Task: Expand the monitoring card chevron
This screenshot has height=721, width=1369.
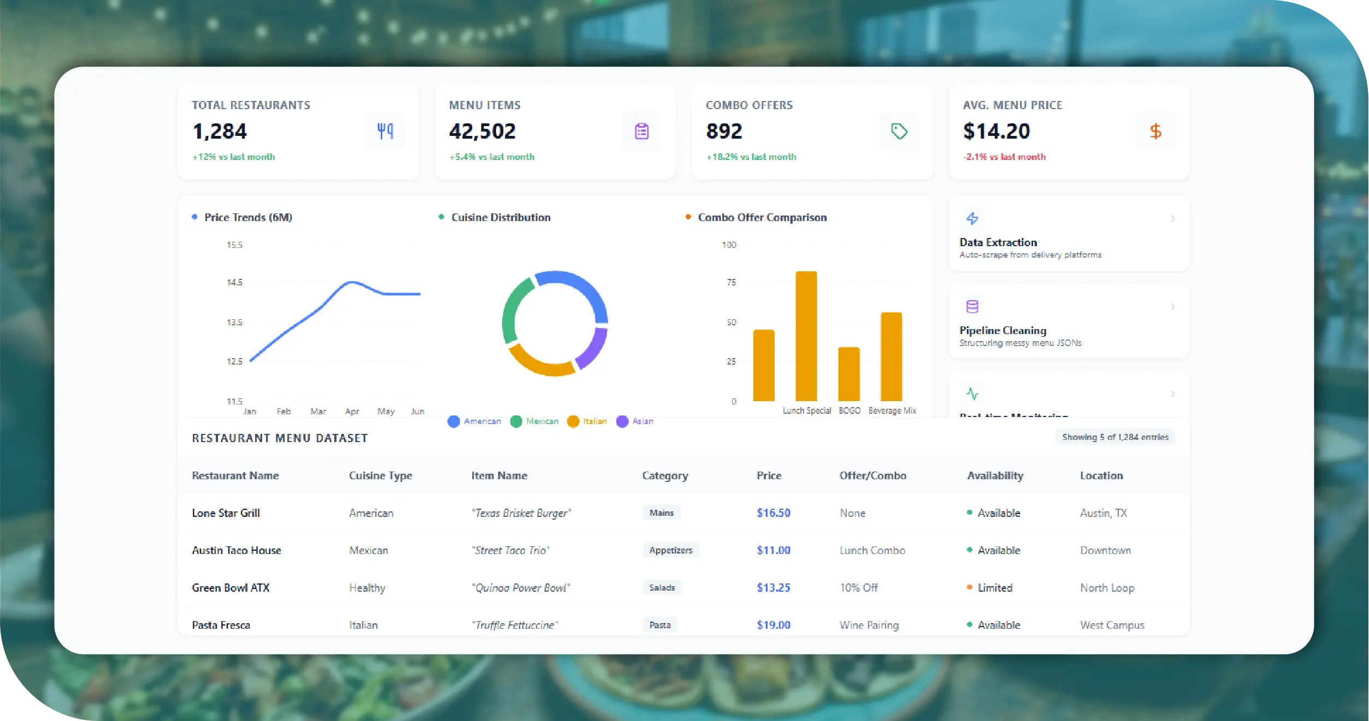Action: pos(1172,394)
